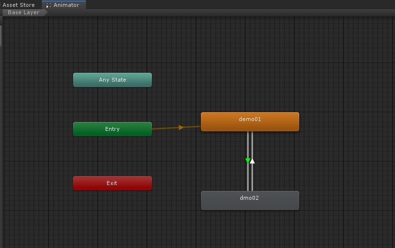Click the Animator tab icon
Viewport: 395px width, 248px height.
(49, 5)
